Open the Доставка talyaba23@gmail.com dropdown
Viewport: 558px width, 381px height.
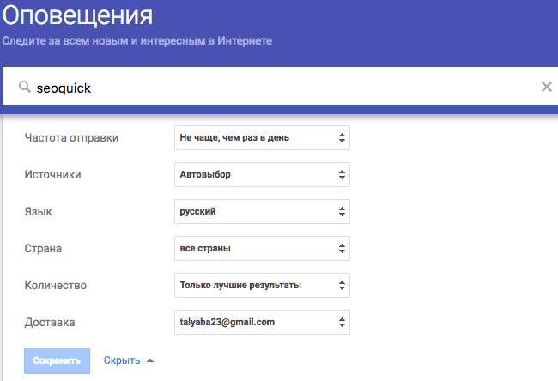tap(262, 323)
